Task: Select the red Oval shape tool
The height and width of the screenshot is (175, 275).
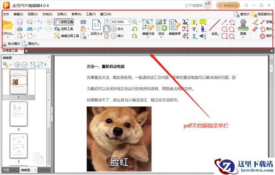Action: pos(225,29)
